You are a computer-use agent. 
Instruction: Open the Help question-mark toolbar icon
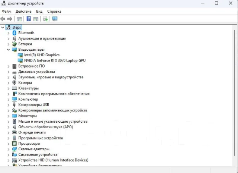29,19
